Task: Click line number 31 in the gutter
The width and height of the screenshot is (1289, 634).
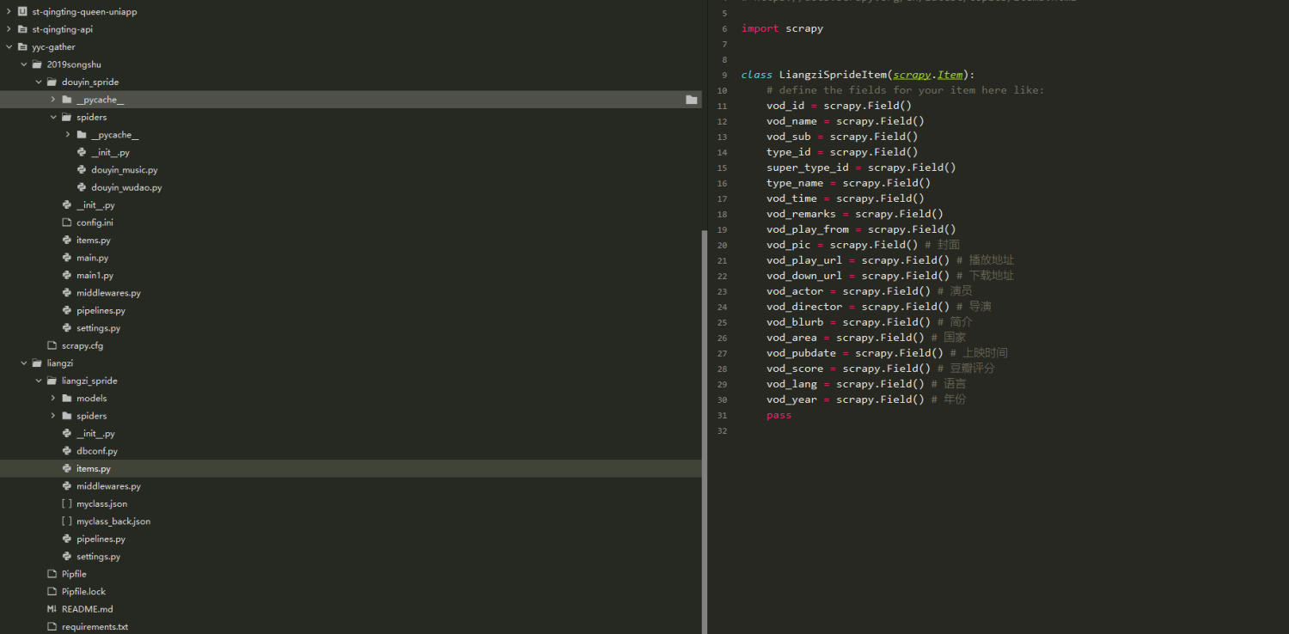Action: [x=722, y=415]
